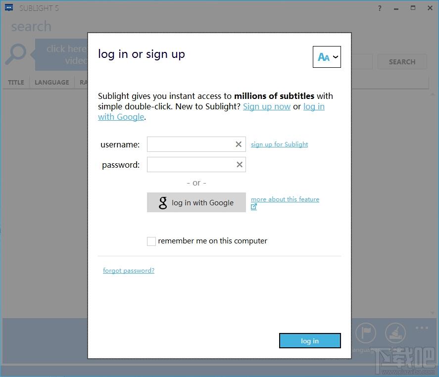Click the flag languages icon in bottom bar
The height and width of the screenshot is (377, 439).
[366, 333]
